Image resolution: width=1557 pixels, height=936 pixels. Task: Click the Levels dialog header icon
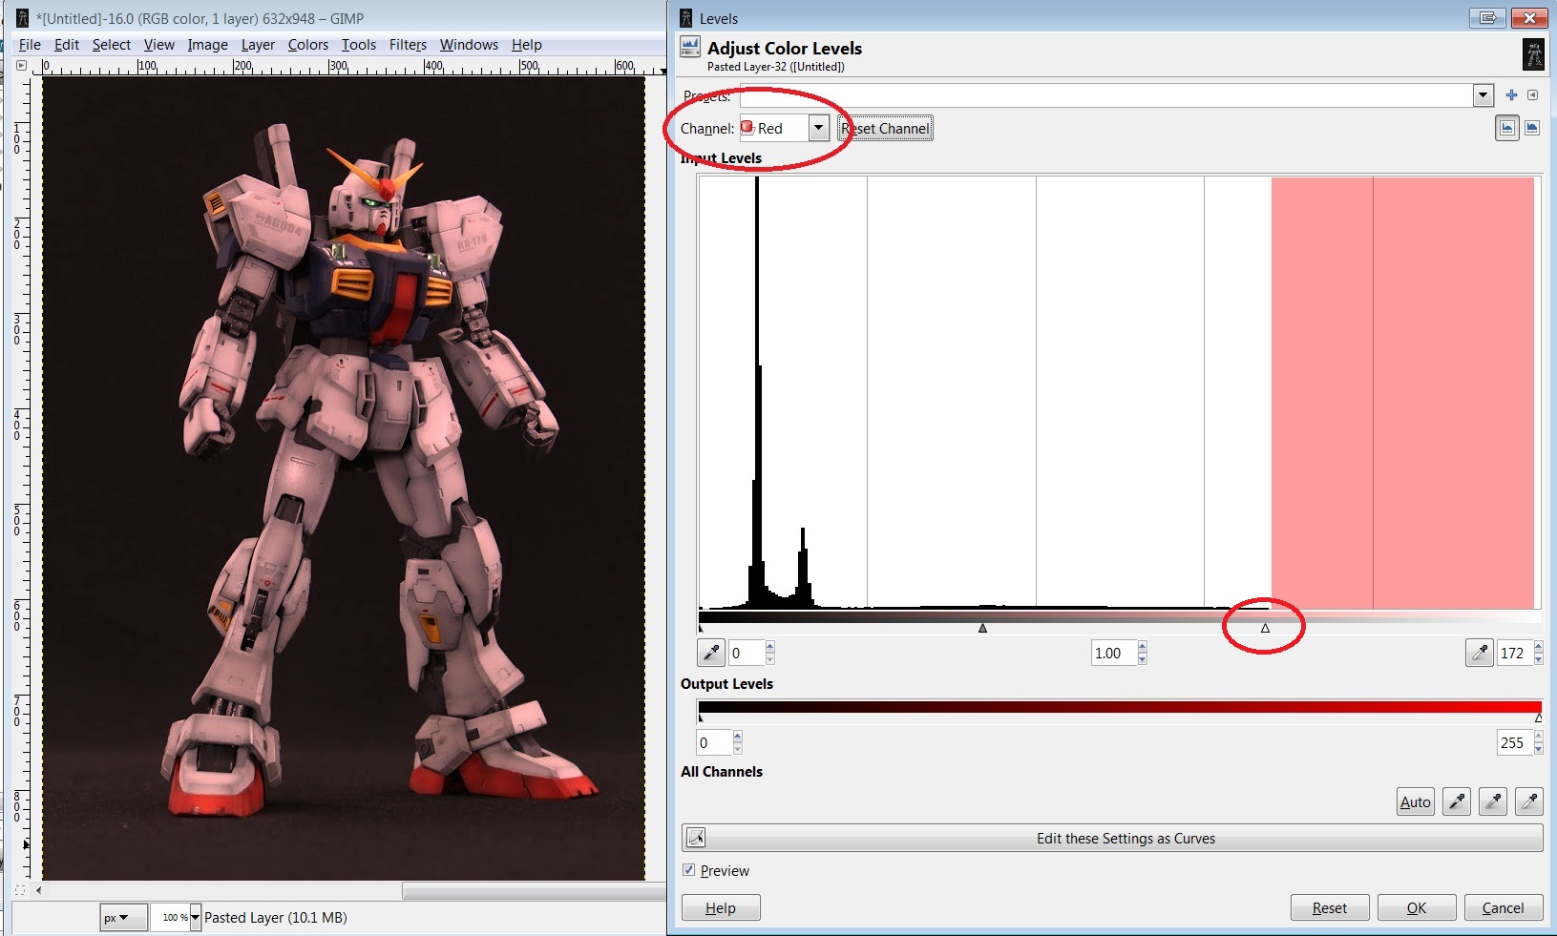pyautogui.click(x=689, y=48)
